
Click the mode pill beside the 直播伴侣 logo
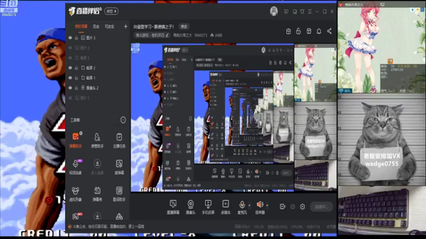tap(111, 11)
